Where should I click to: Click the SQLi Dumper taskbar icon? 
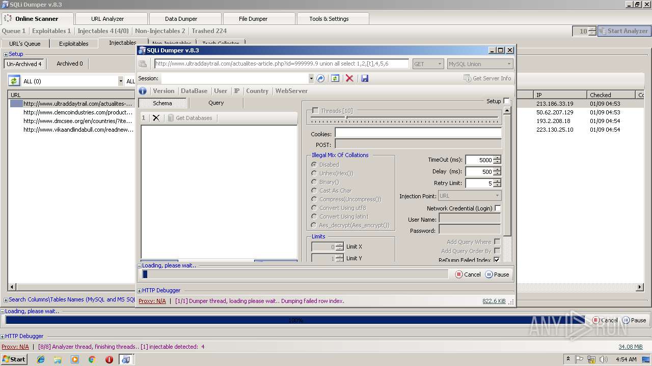click(x=126, y=359)
